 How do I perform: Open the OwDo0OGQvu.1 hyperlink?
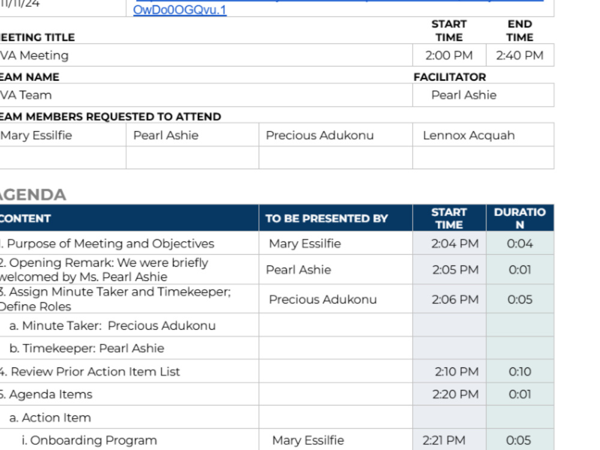pyautogui.click(x=180, y=10)
